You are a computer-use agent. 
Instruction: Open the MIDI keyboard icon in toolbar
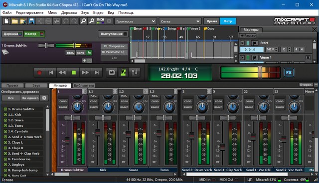click(x=100, y=21)
